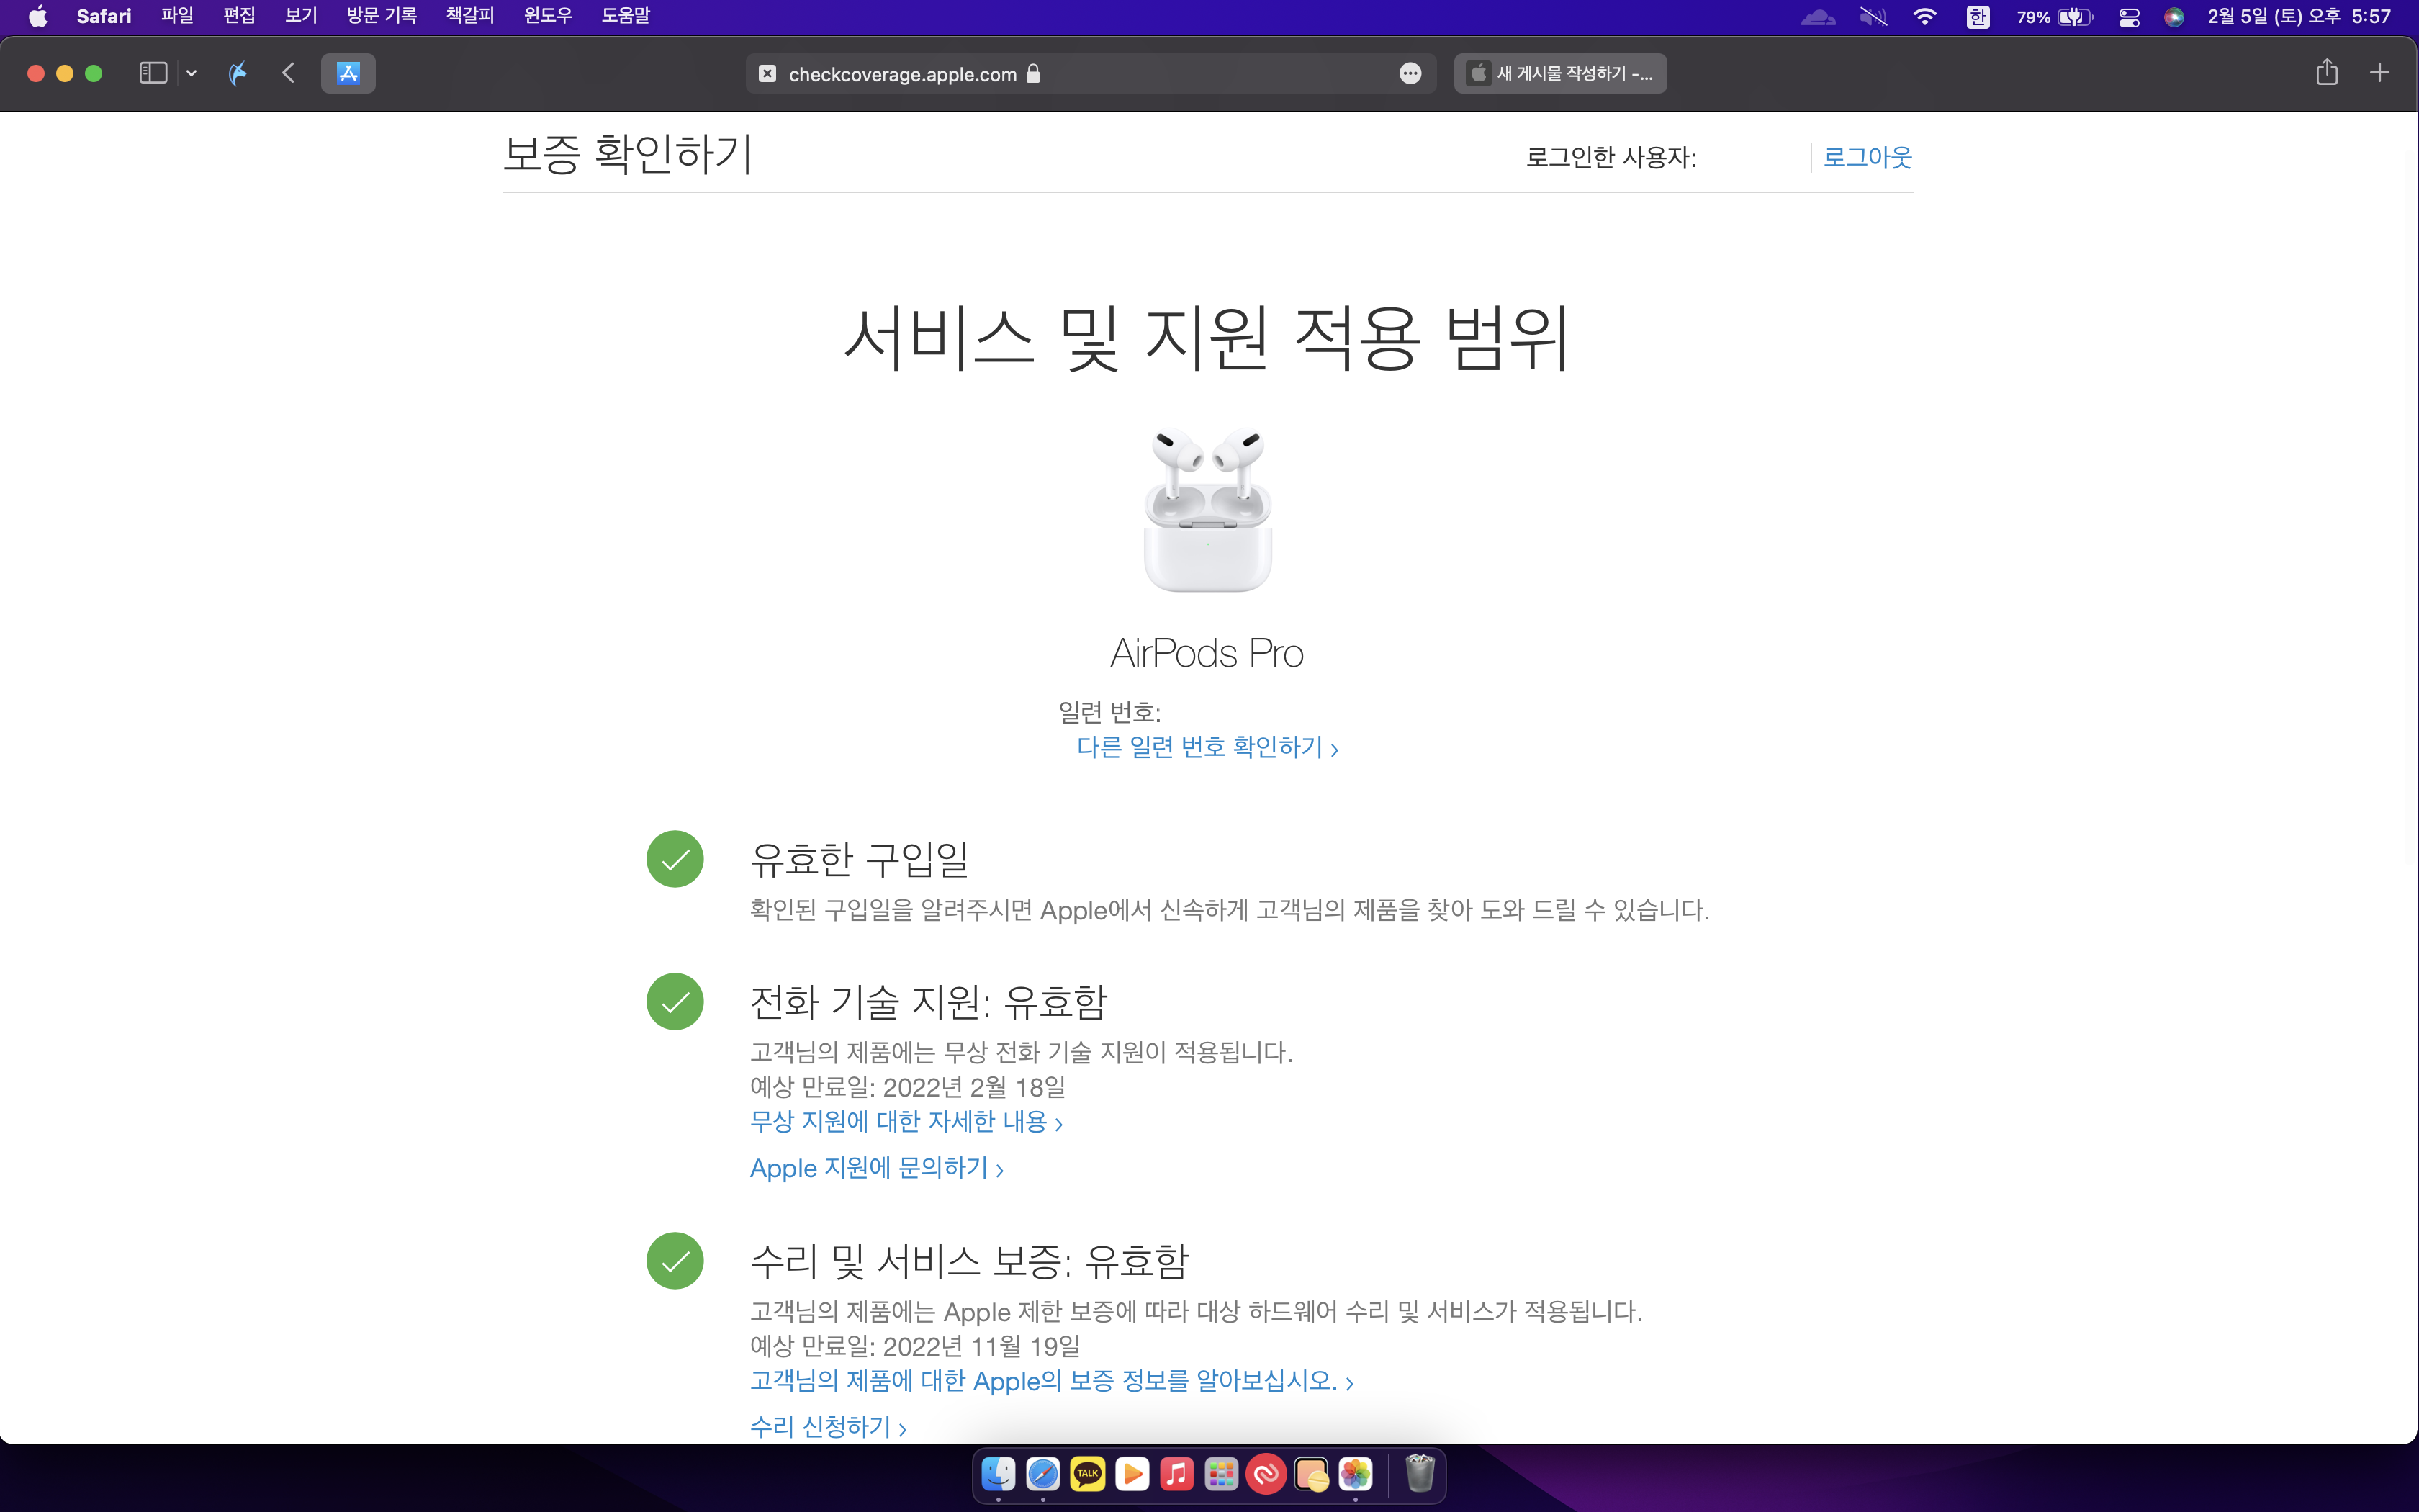
Task: Click the green checkmark beside 전화 기술 지원
Action: 675,1001
